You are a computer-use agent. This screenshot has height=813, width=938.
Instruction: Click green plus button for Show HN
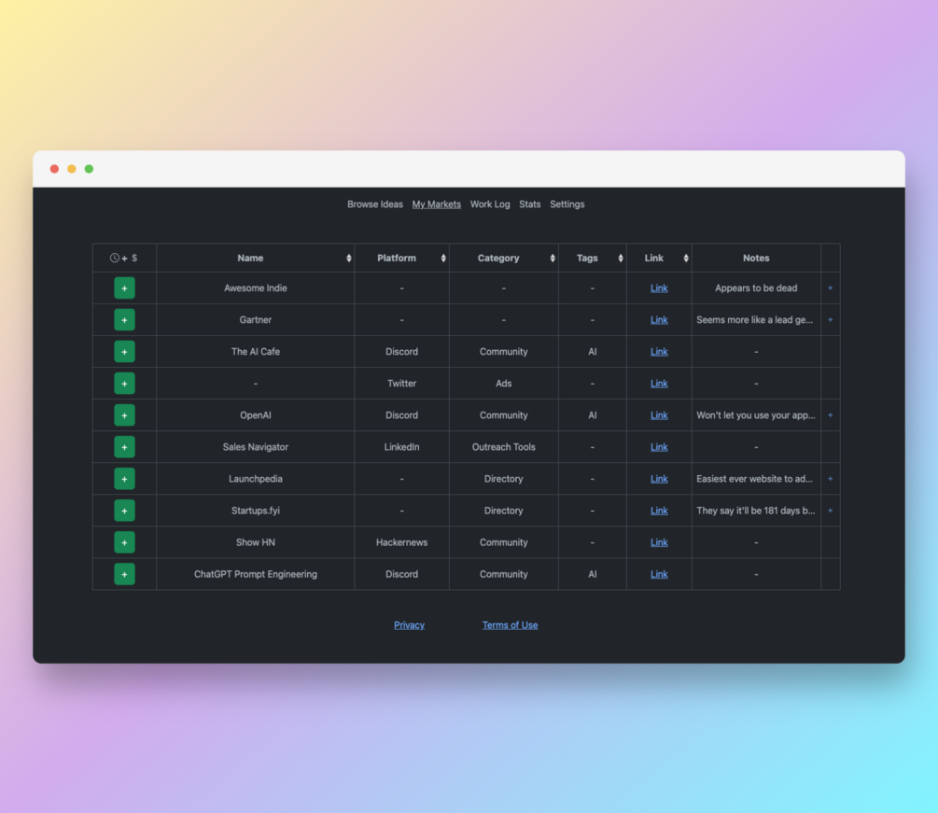pyautogui.click(x=124, y=542)
